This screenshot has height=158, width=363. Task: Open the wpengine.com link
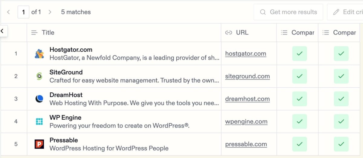pyautogui.click(x=246, y=121)
